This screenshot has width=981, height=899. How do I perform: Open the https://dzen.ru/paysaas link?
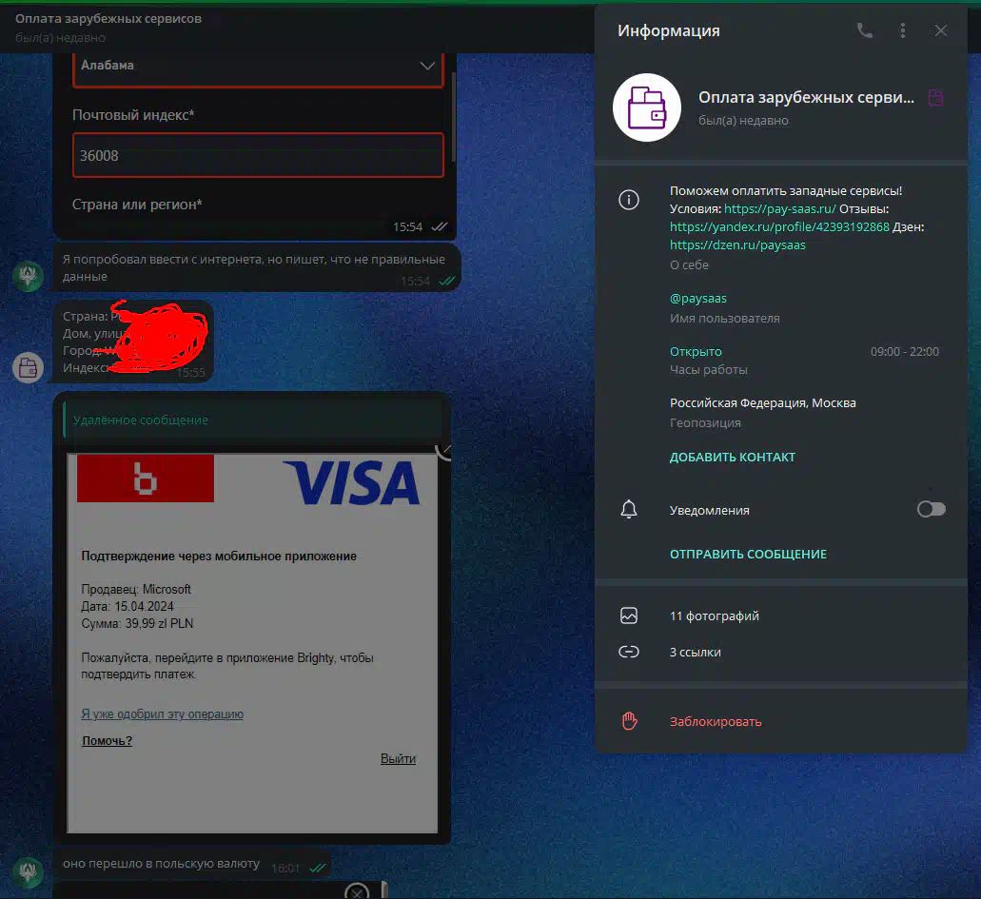pyautogui.click(x=737, y=245)
